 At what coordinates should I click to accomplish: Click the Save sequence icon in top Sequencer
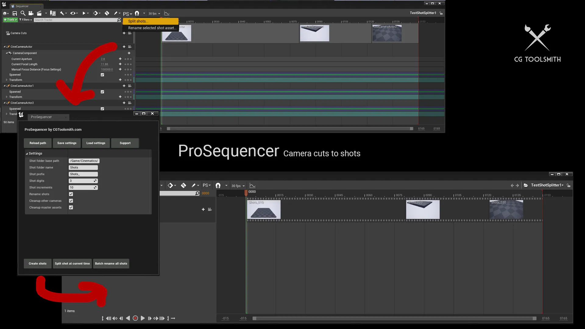pos(15,13)
